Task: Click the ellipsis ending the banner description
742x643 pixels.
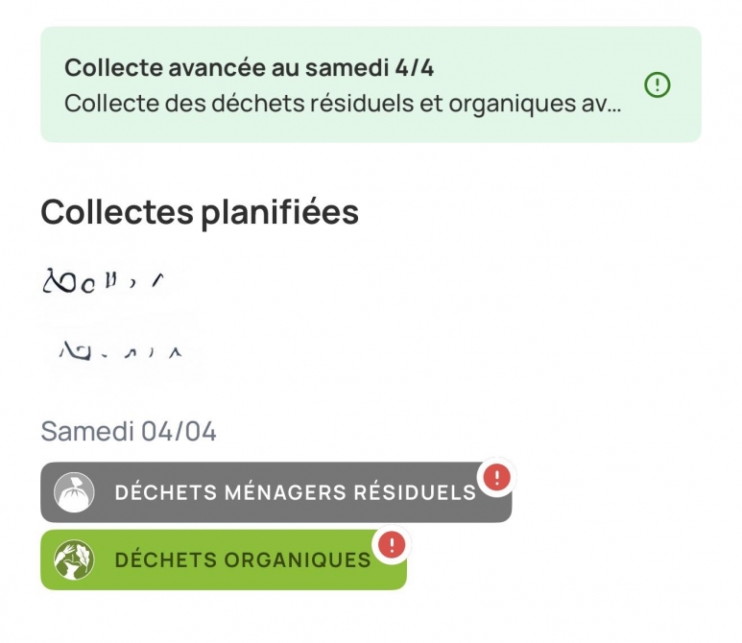Action: tap(614, 105)
